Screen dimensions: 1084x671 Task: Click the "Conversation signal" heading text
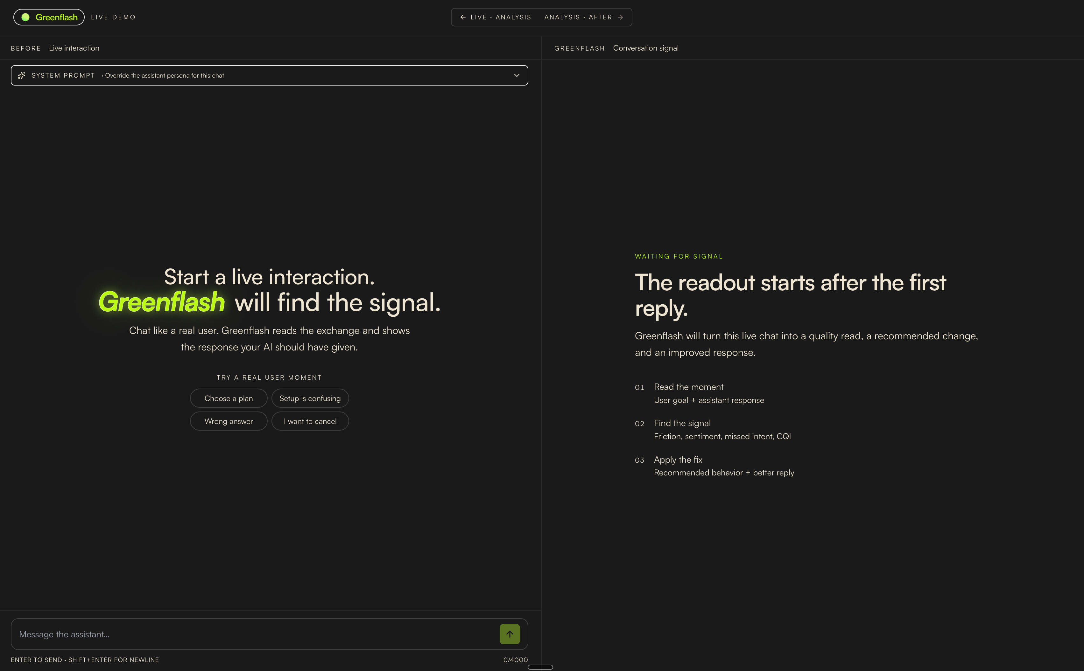point(646,48)
